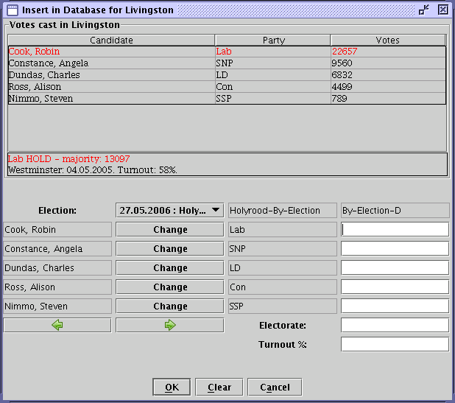Focus the votes field for Con

pos(395,287)
